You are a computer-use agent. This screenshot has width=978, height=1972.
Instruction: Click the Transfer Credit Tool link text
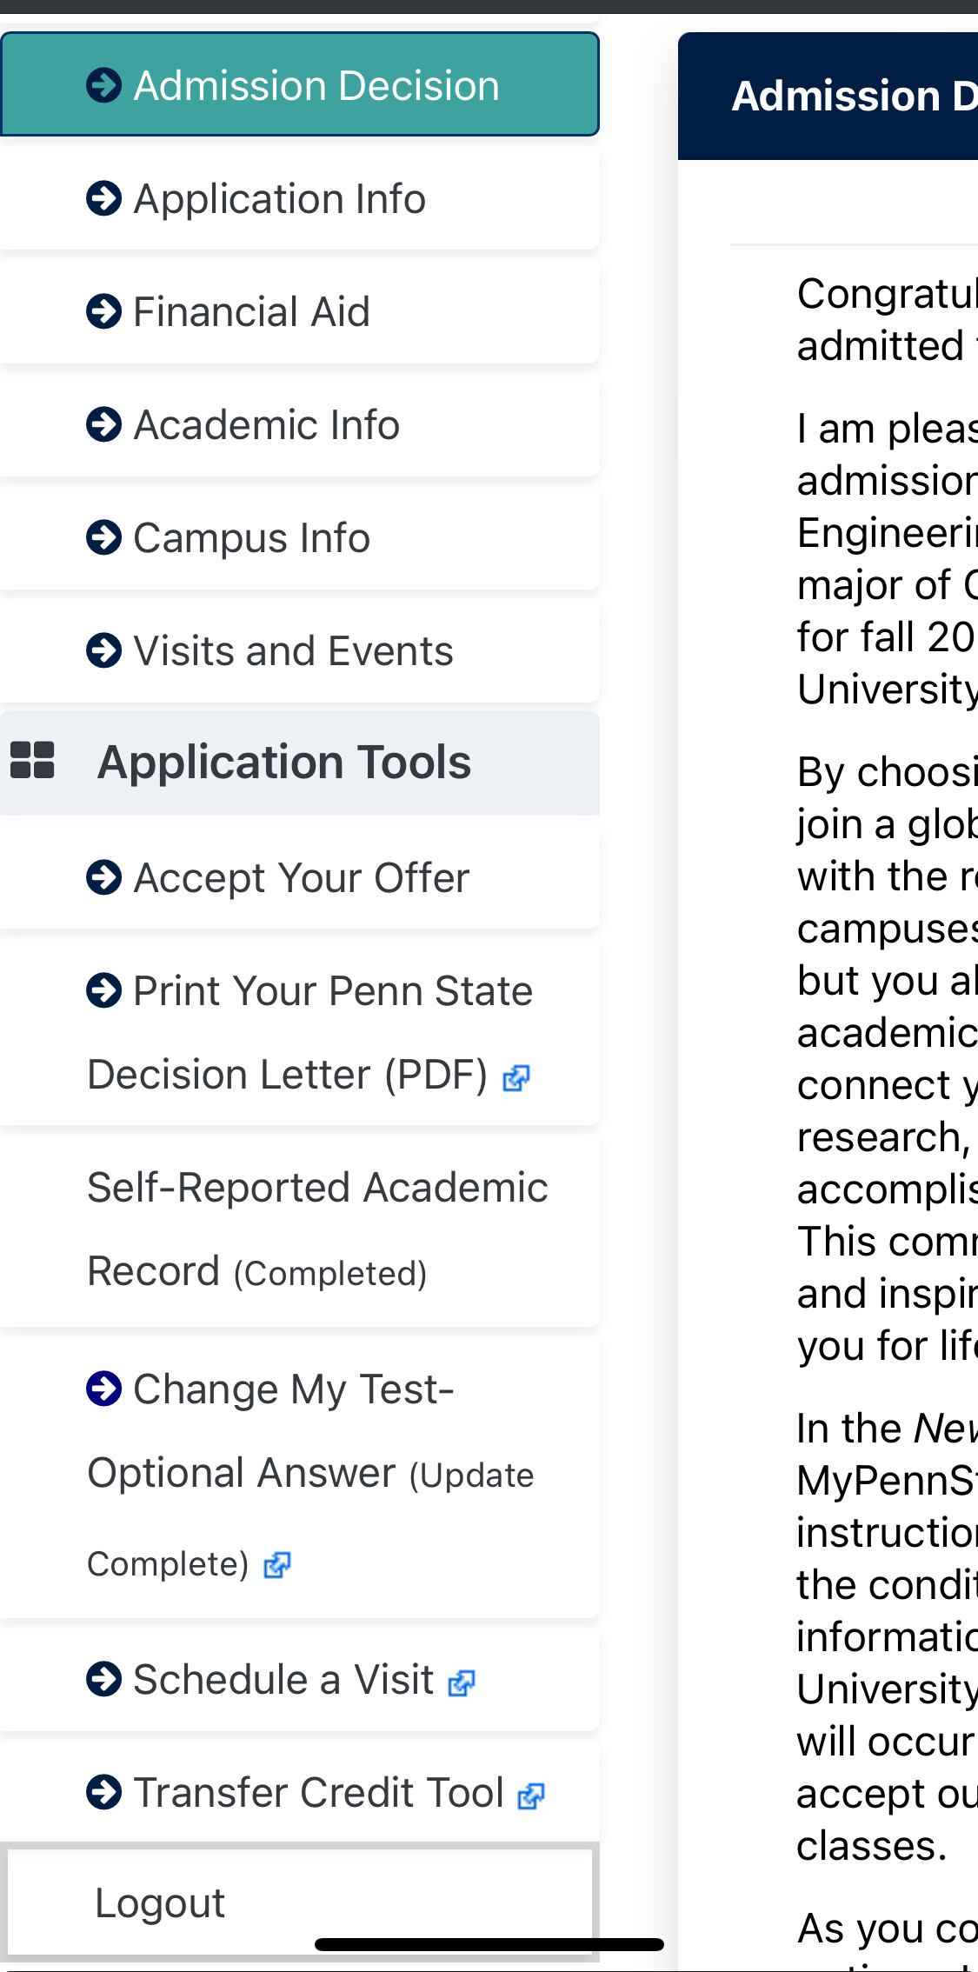(x=318, y=1793)
